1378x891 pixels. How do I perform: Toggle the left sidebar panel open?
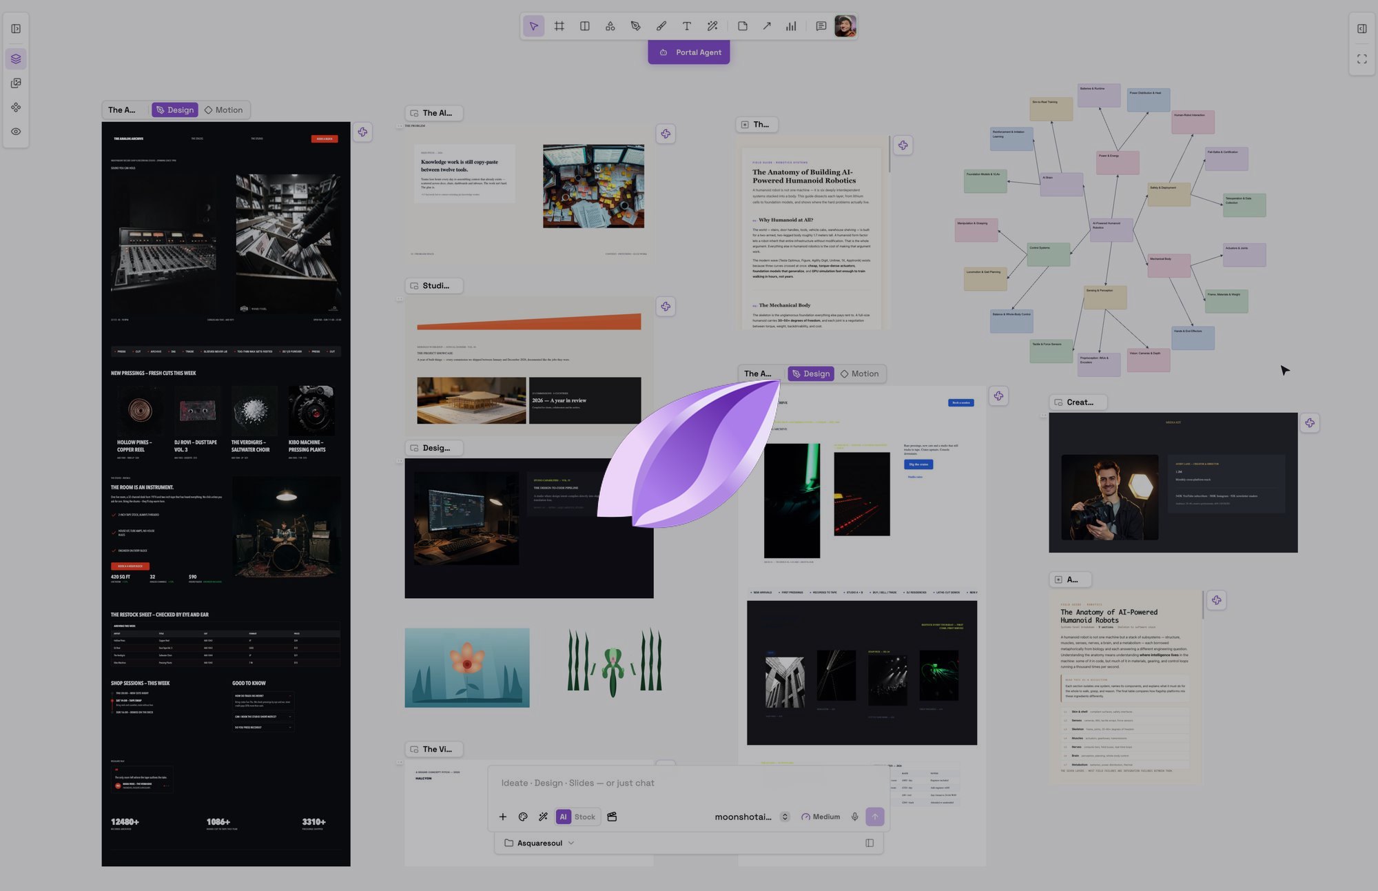(x=16, y=29)
